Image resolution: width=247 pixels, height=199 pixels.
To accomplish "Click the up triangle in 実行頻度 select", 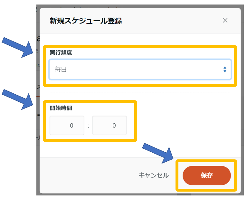I will (225, 67).
